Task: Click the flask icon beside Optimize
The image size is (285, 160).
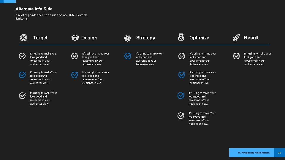Action: coord(181,37)
